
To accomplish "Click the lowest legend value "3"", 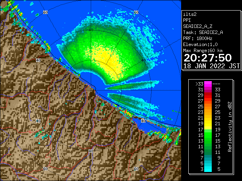I will point(202,169).
